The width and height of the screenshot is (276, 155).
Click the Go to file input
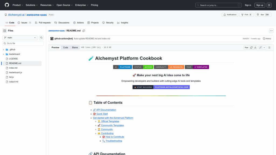23,43
